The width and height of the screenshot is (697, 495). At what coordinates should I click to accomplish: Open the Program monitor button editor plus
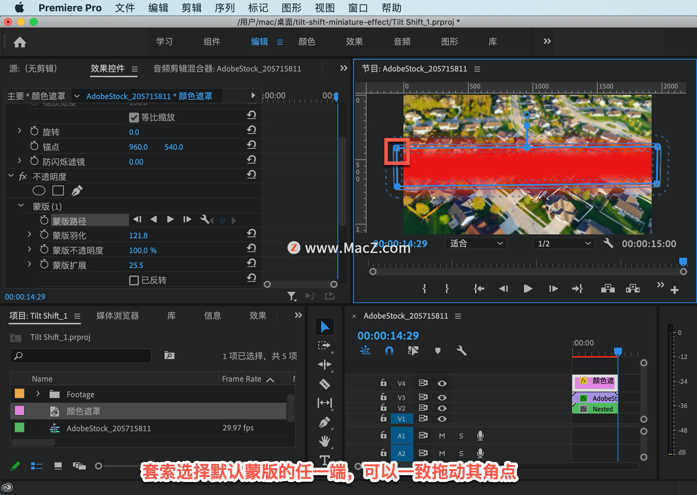coord(674,290)
